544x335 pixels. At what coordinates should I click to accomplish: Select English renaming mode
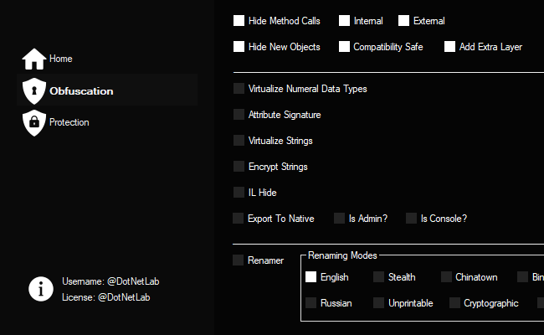point(311,277)
